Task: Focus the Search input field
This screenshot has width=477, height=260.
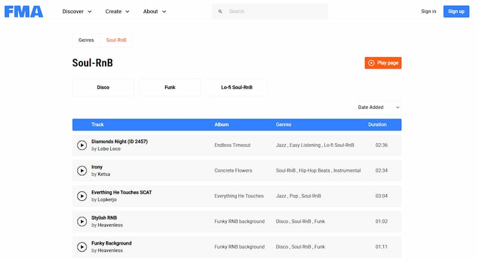Action: [270, 11]
